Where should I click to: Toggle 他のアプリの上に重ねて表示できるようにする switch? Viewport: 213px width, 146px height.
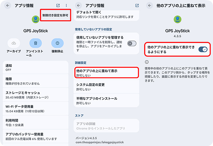click(x=203, y=49)
